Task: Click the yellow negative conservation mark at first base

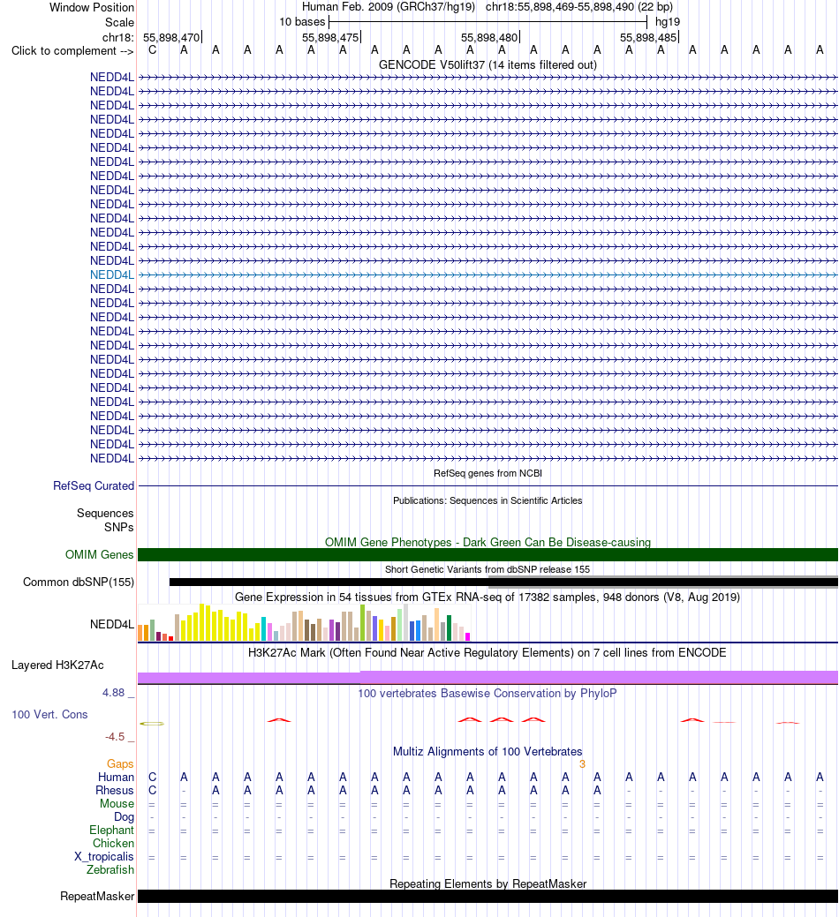Action: (x=152, y=724)
